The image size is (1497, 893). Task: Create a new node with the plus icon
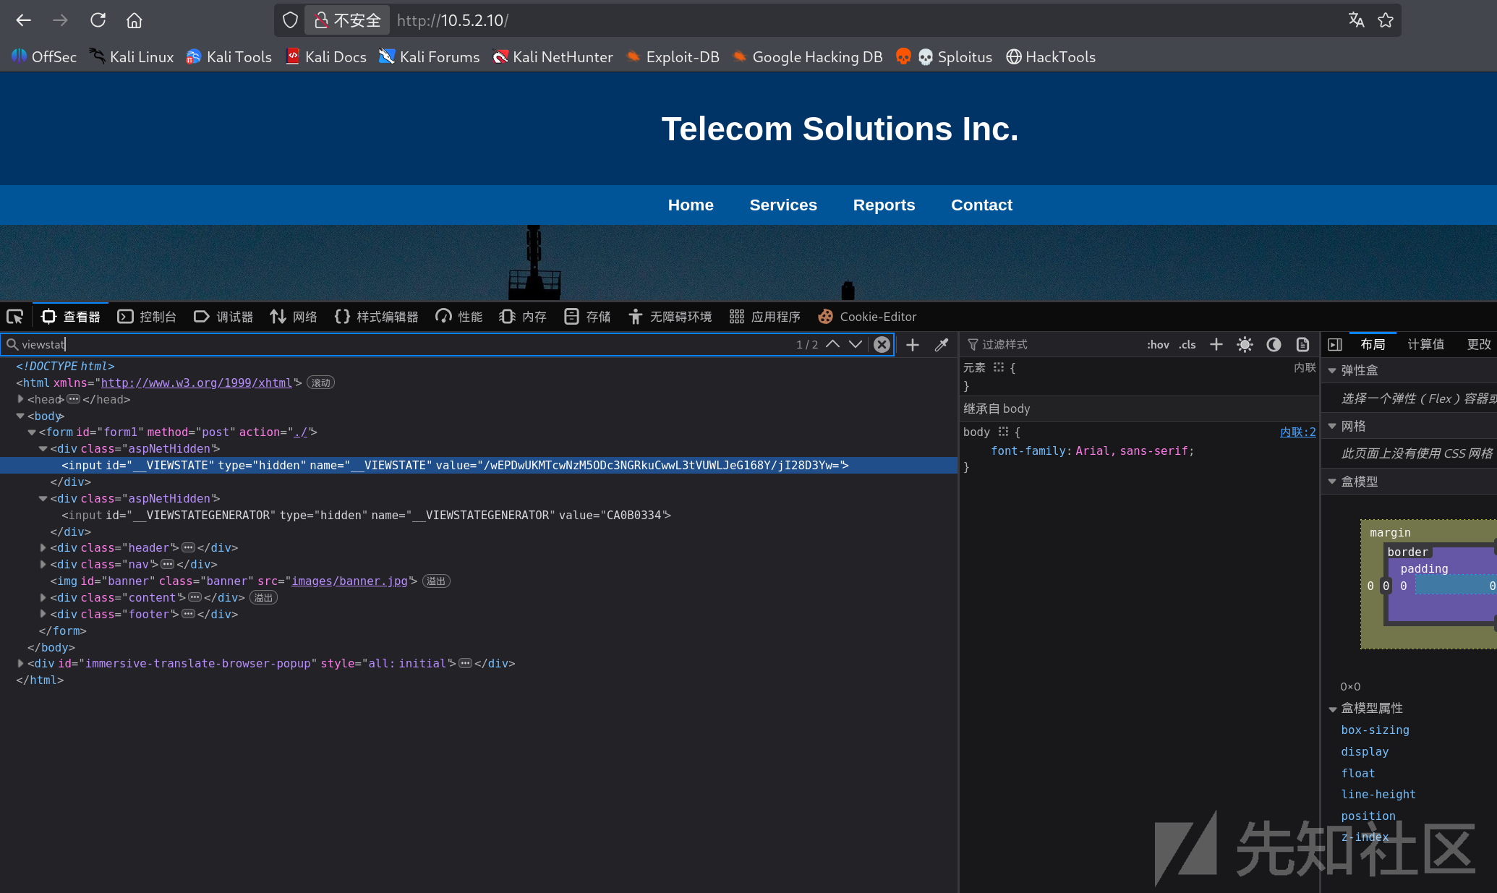point(913,345)
